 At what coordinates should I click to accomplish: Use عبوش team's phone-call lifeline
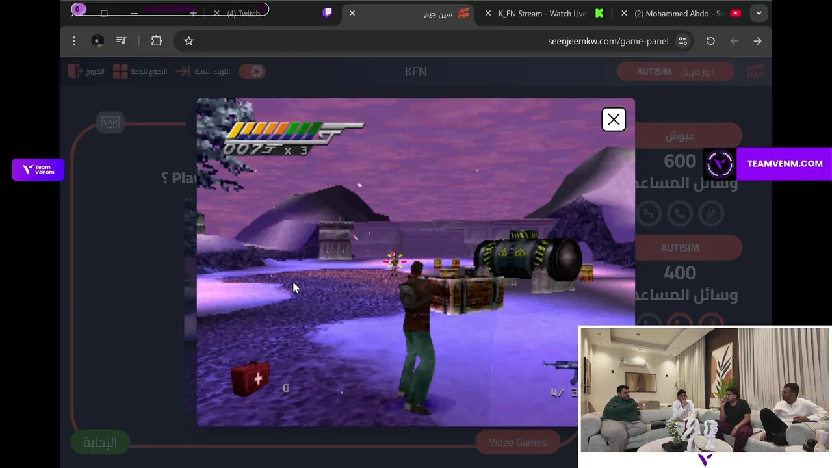[x=680, y=214]
